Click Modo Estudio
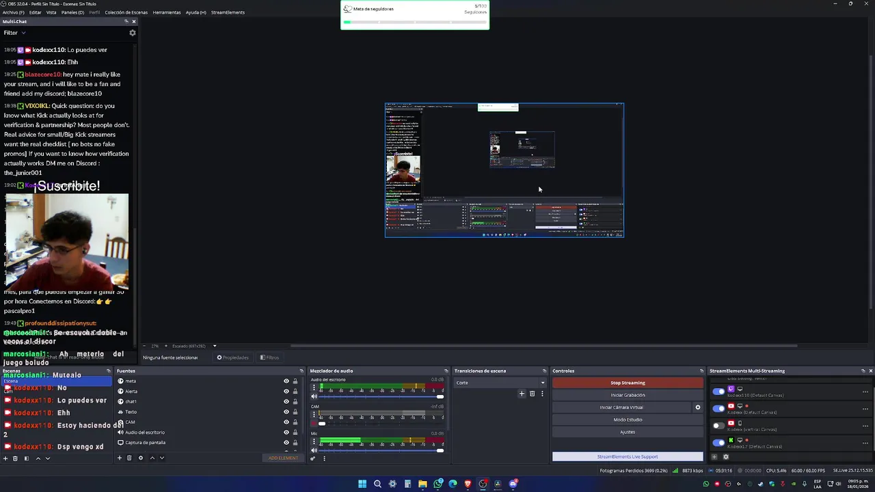Image resolution: width=875 pixels, height=492 pixels. pos(628,420)
